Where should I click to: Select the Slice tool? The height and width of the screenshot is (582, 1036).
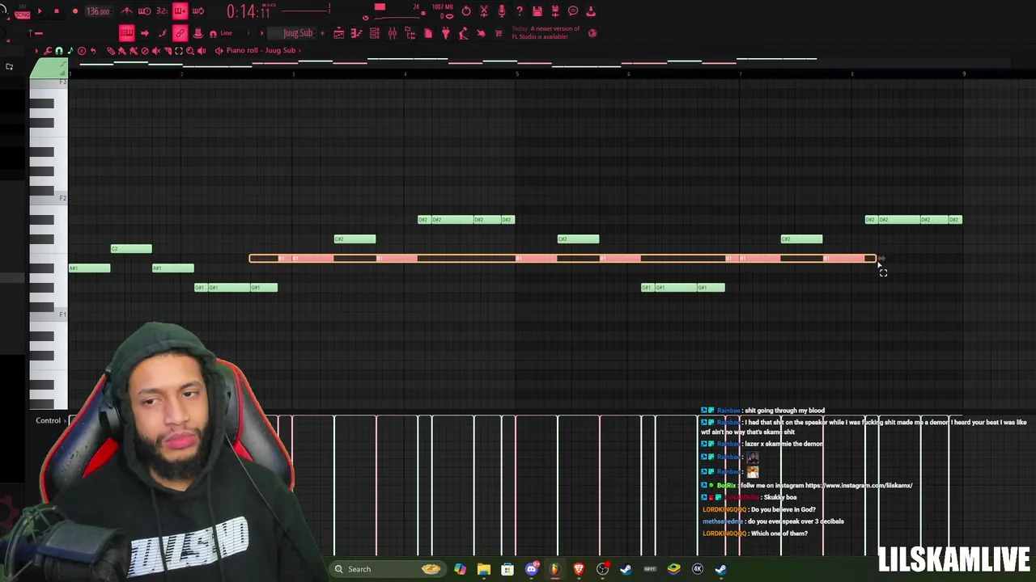click(x=168, y=51)
